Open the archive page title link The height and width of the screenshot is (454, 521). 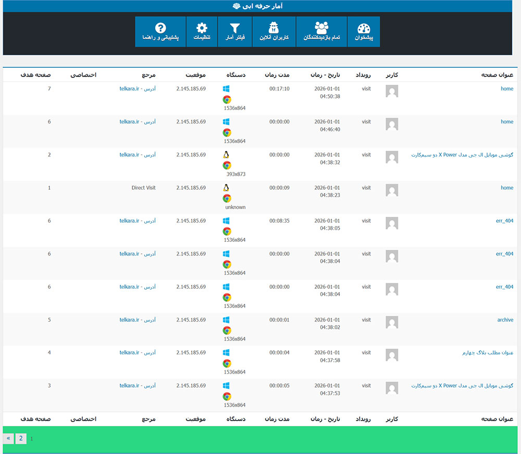point(505,320)
